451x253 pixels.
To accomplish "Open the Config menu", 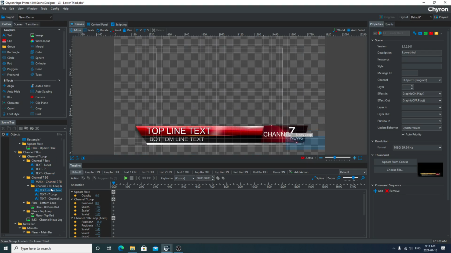I will click(55, 9).
